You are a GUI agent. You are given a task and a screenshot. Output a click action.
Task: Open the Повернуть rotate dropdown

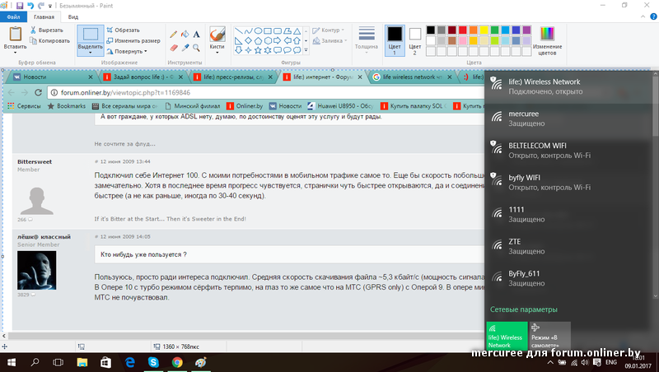(127, 51)
